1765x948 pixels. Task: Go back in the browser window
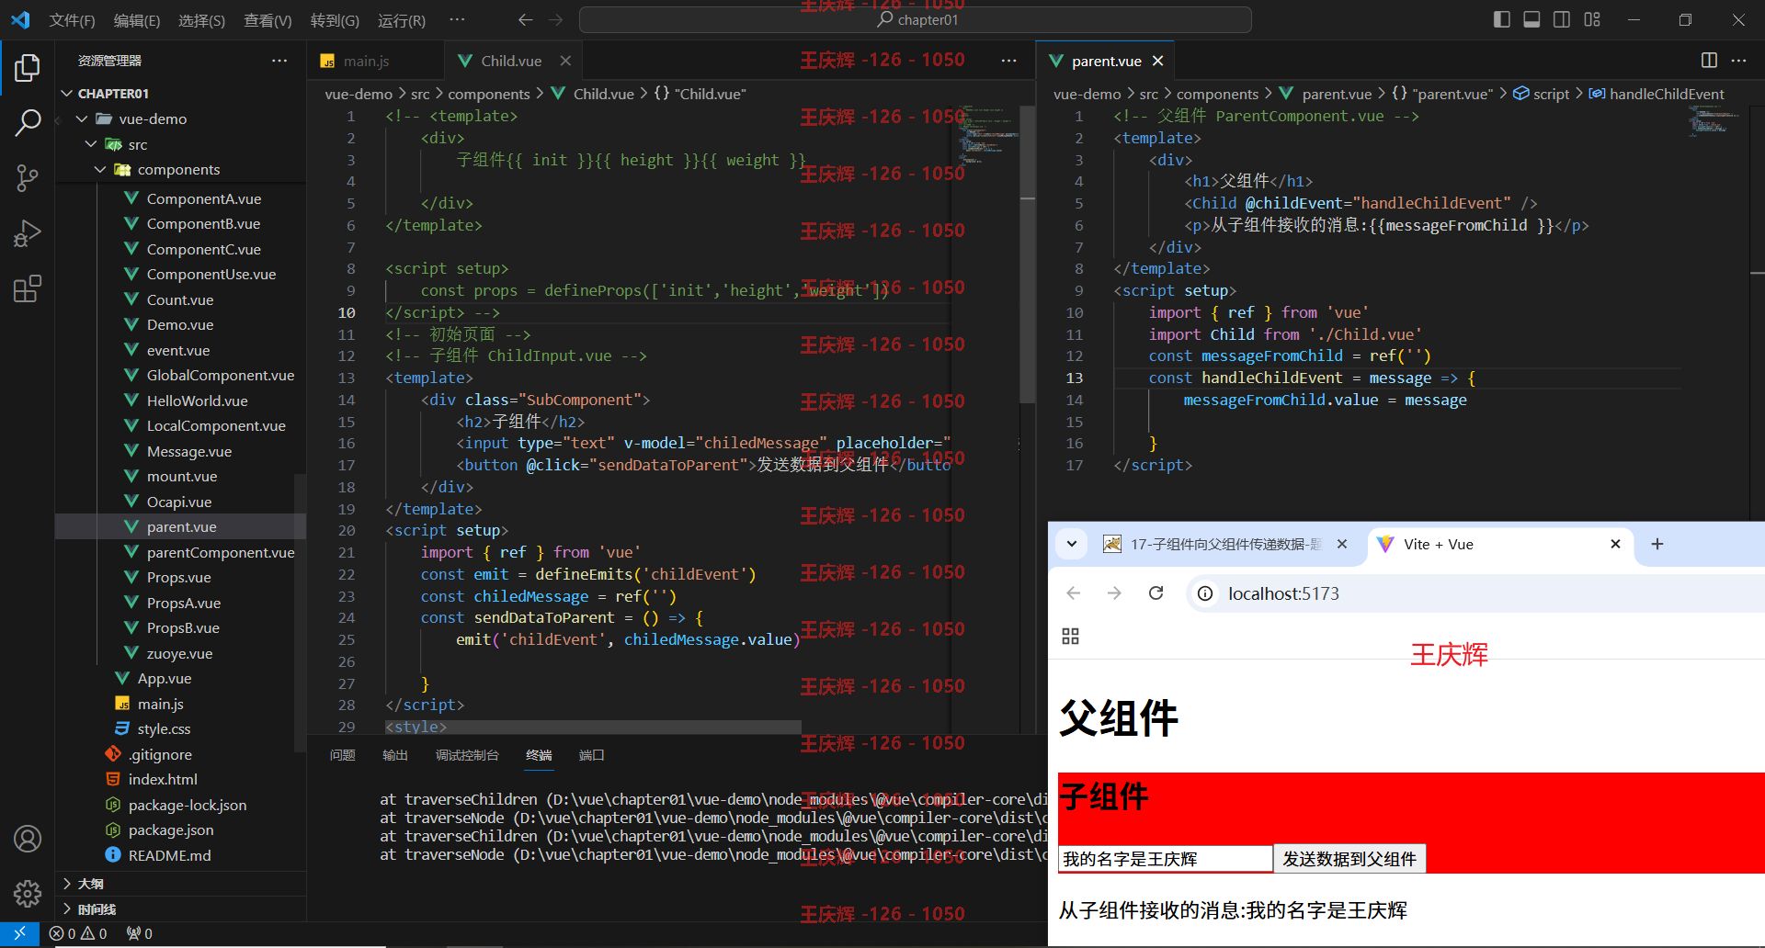click(x=1073, y=593)
